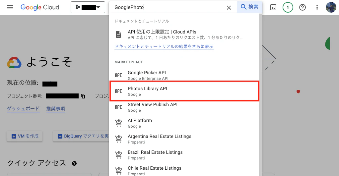This screenshot has width=339, height=176.
Task: Click cart icon beside Brazil Real Estate Listings
Action: [118, 155]
